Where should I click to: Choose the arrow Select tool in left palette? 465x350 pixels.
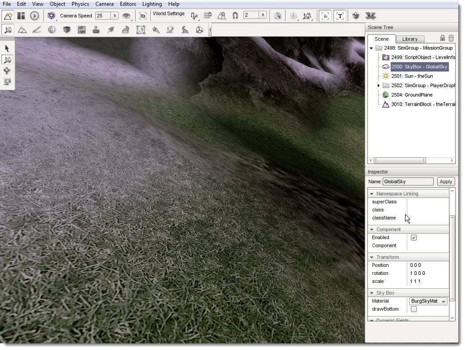[x=7, y=48]
